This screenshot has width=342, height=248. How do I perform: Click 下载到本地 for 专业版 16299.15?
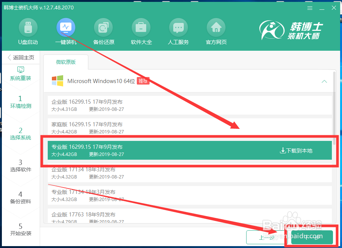coord(296,151)
